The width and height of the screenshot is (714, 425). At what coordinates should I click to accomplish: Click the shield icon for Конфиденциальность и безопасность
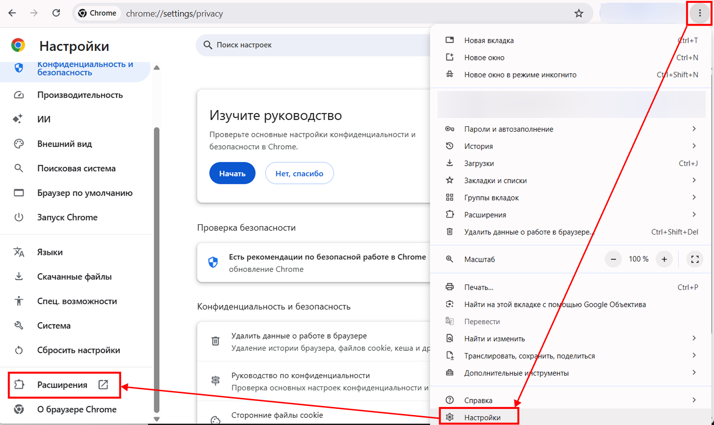(19, 68)
